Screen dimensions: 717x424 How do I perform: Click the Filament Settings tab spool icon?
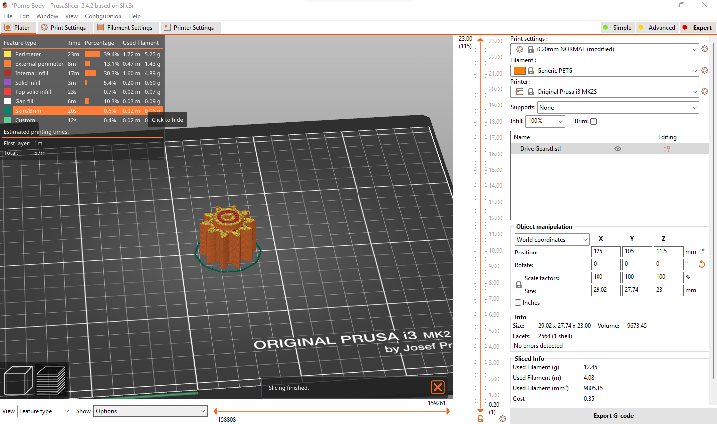pos(101,28)
